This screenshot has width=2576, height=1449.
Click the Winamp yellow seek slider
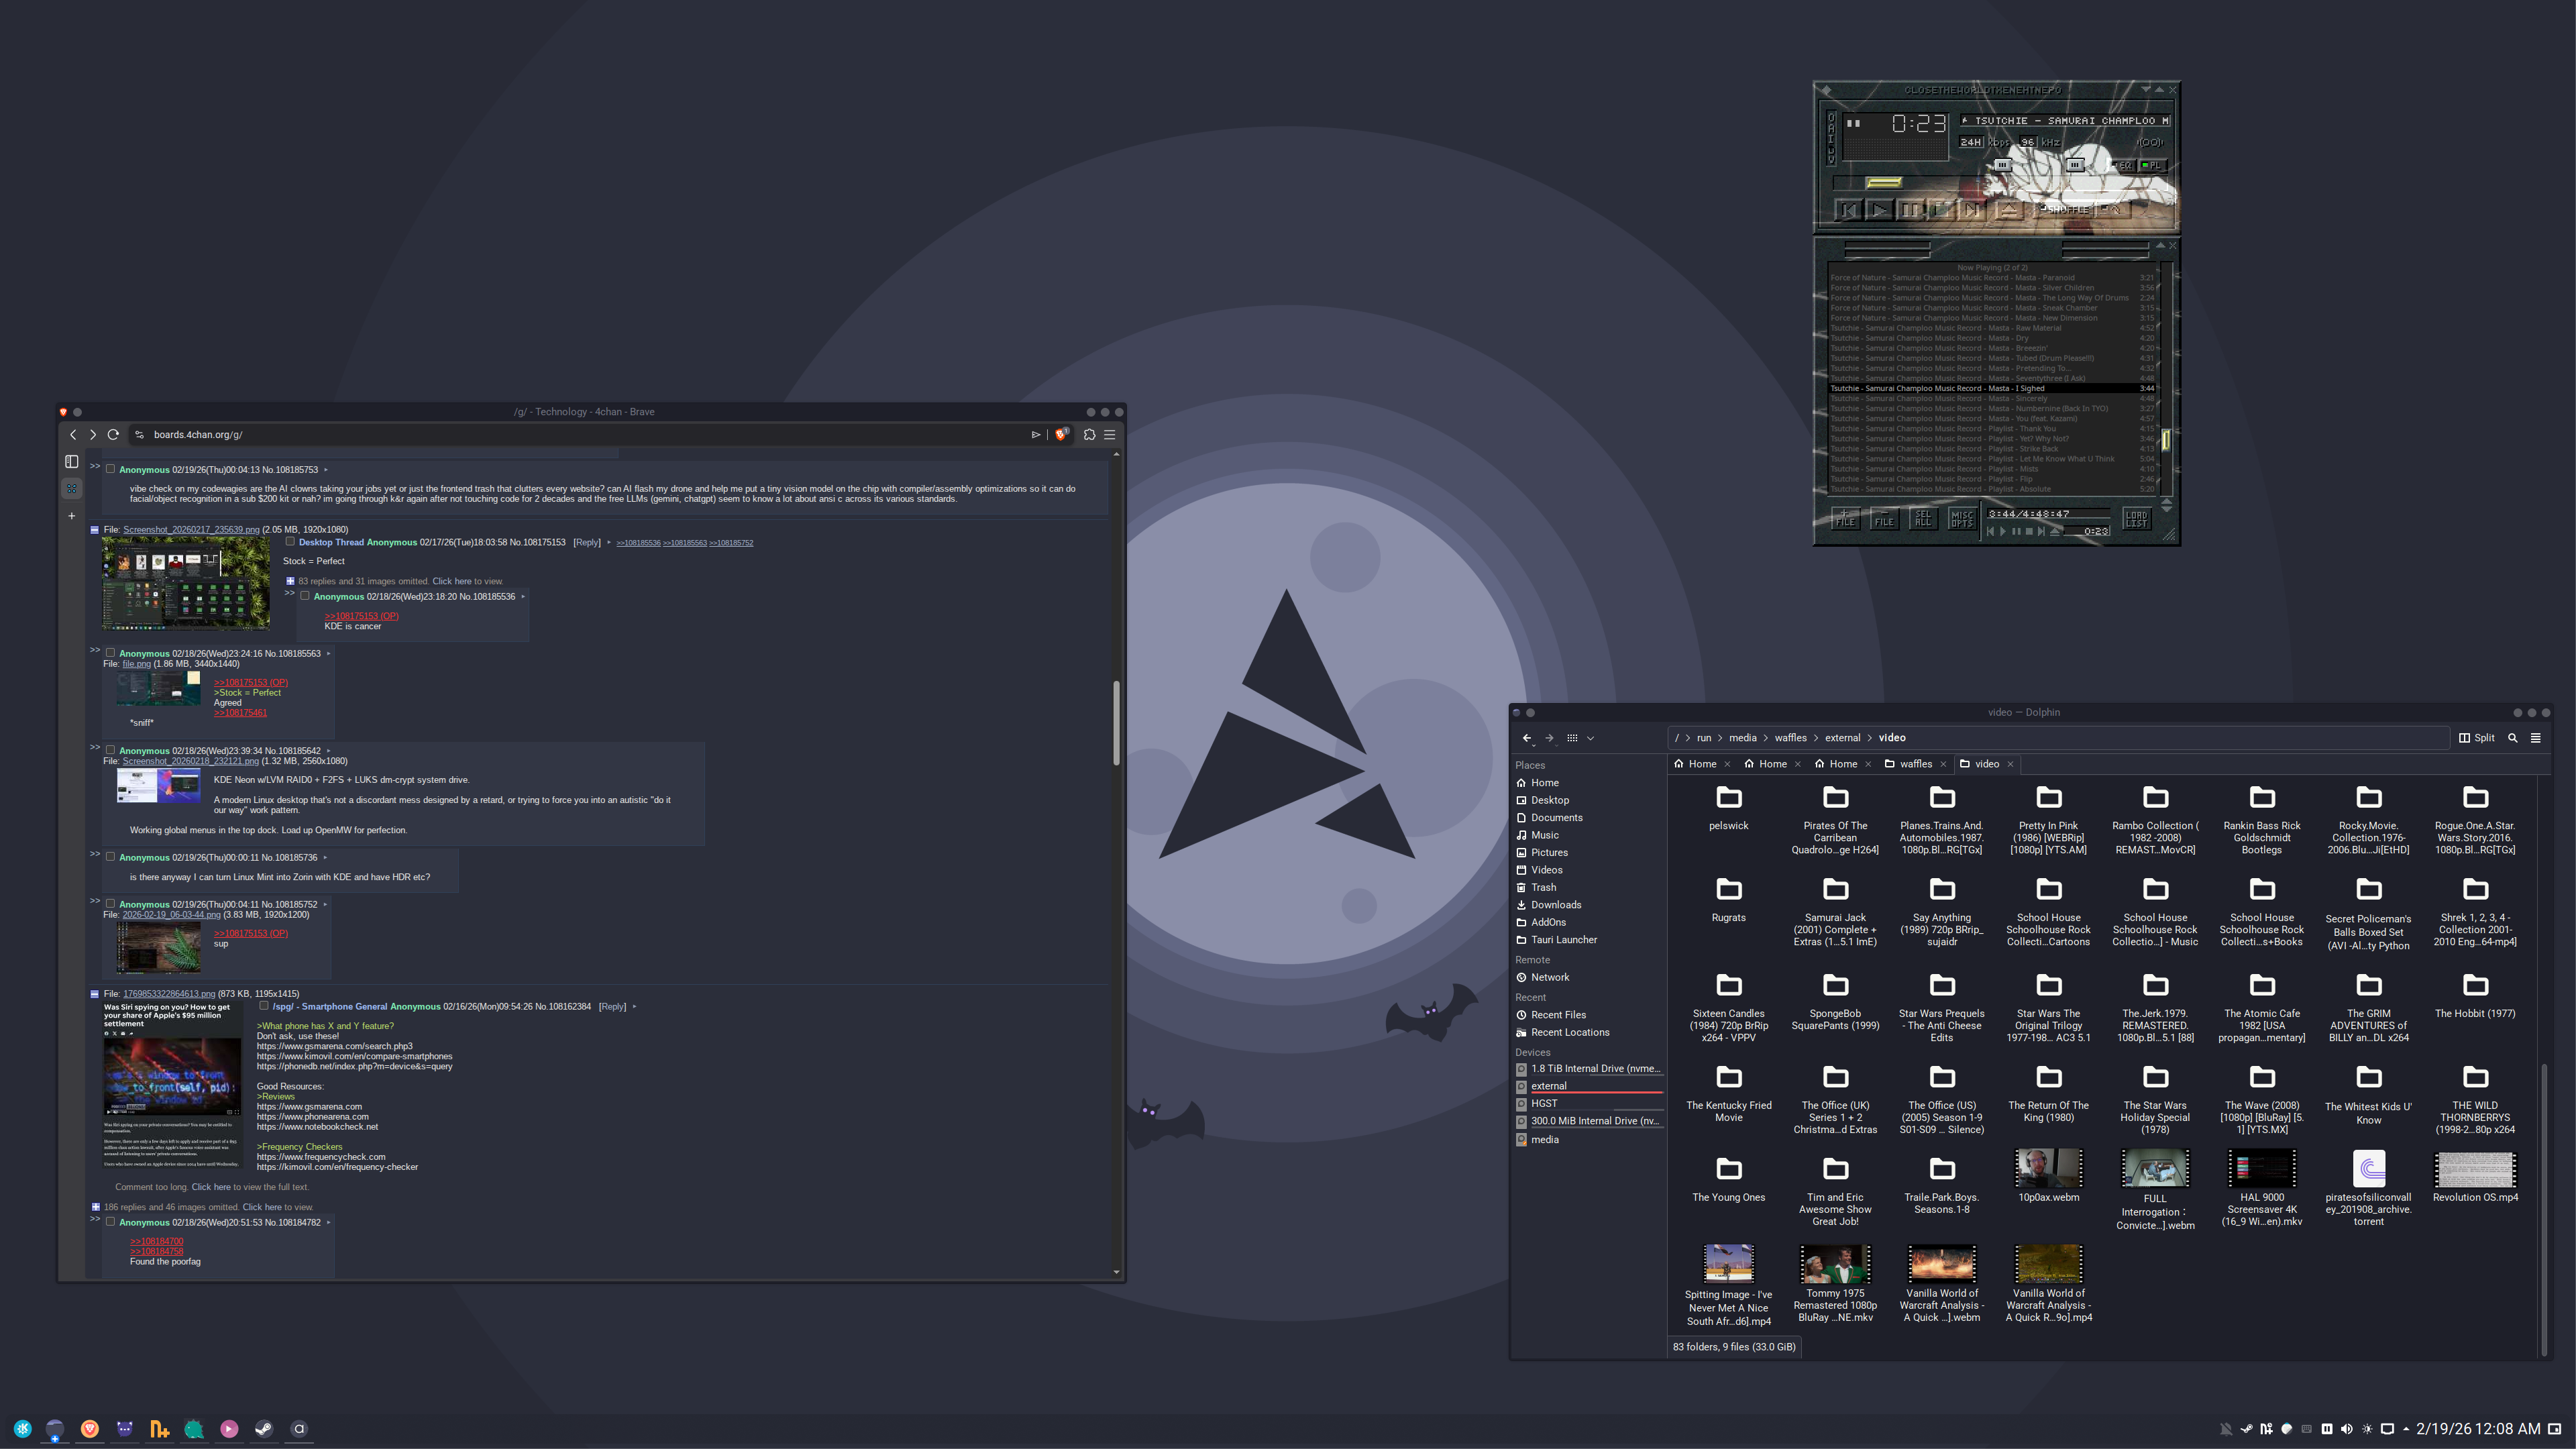(x=1883, y=182)
